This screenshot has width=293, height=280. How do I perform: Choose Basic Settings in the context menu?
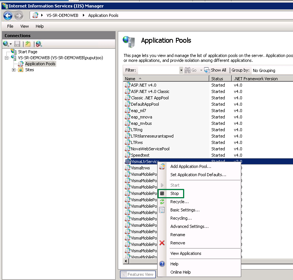coord(185,210)
